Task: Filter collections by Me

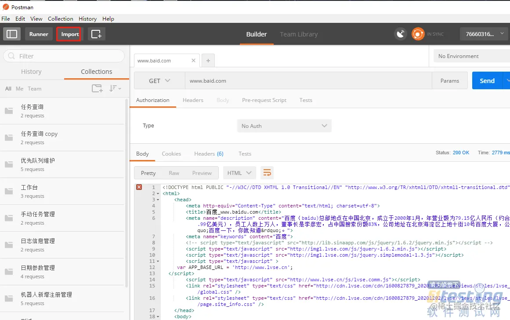Action: [19, 88]
